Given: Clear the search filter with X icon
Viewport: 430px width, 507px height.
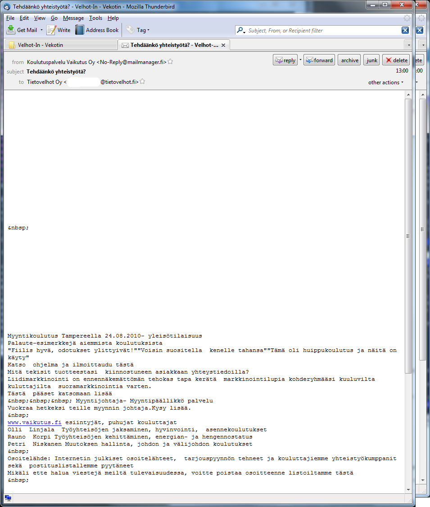Looking at the screenshot, I should point(405,30).
